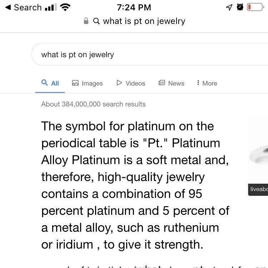Screen dimensions: 268x268
Task: Tap the Wi-Fi status icon
Action: [x=65, y=8]
